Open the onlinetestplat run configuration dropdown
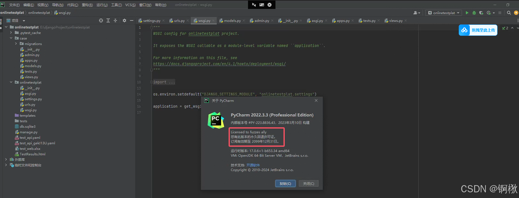 tap(444, 13)
